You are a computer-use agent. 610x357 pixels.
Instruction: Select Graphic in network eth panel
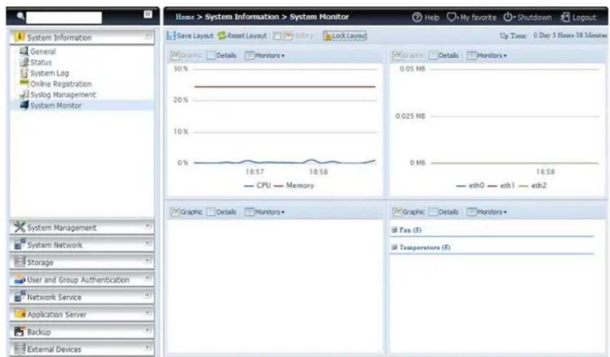pos(408,55)
